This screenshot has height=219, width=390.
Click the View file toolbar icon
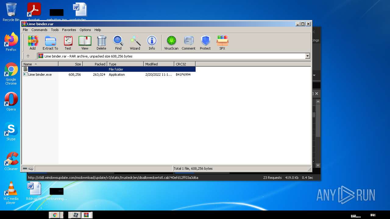(x=85, y=43)
